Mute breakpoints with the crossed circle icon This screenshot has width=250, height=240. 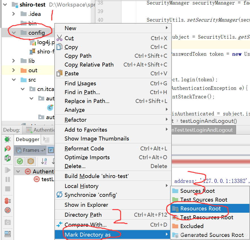(7, 210)
